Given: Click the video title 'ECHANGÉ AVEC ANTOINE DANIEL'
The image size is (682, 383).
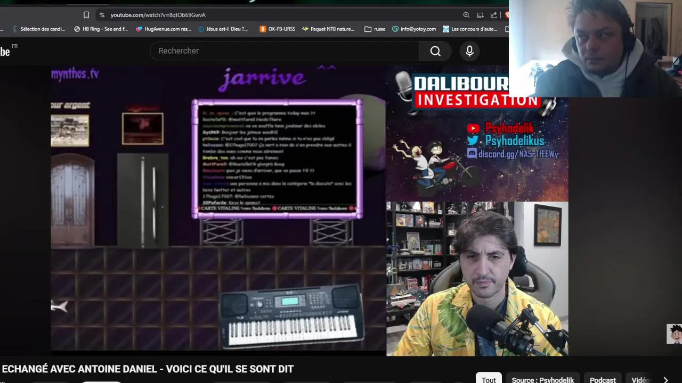Looking at the screenshot, I should pyautogui.click(x=148, y=369).
